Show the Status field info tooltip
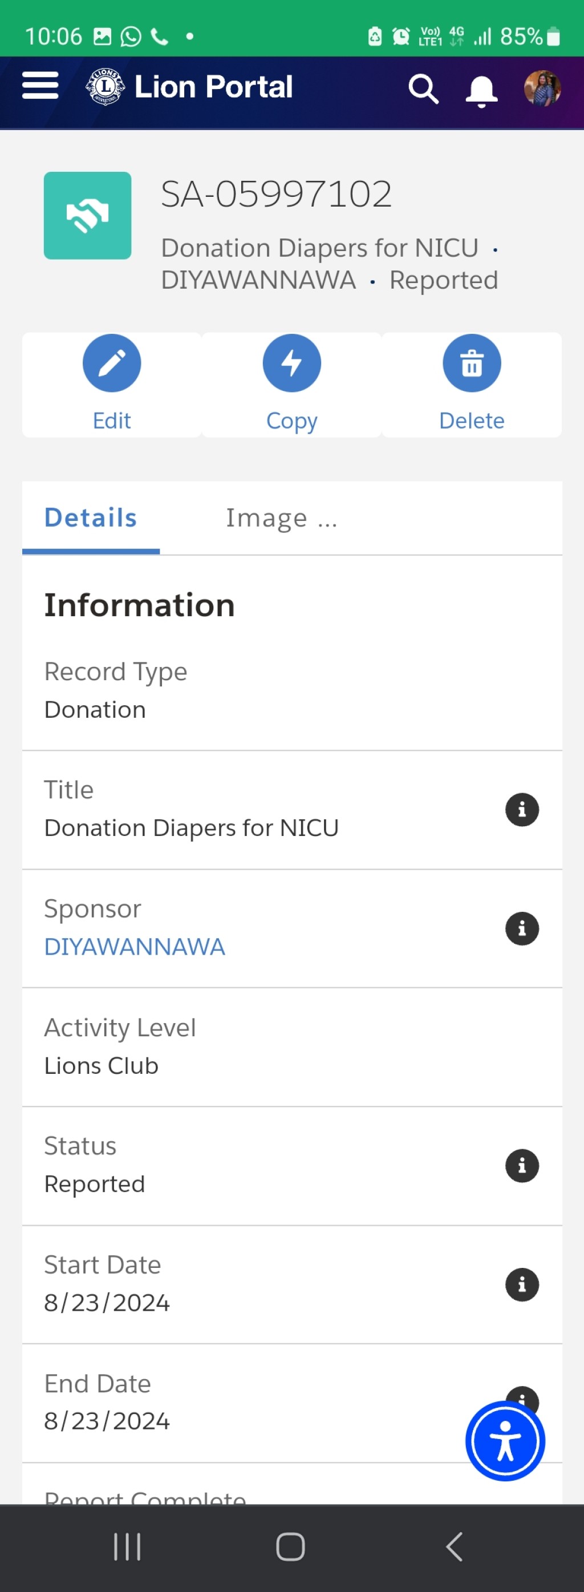Viewport: 584px width, 1592px height. click(x=522, y=1166)
